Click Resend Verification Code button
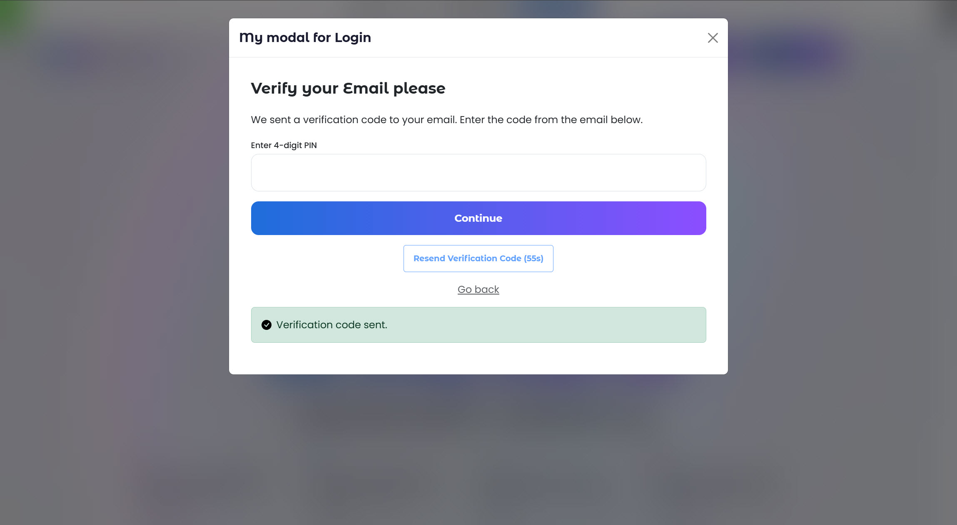 478,258
